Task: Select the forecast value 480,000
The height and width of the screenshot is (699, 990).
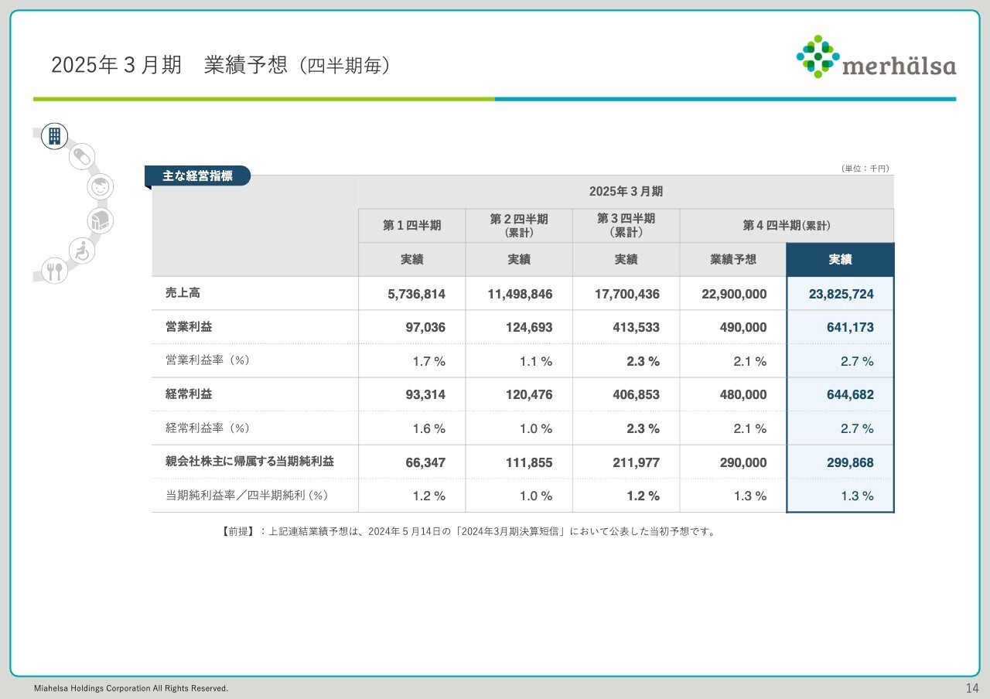Action: tap(743, 395)
